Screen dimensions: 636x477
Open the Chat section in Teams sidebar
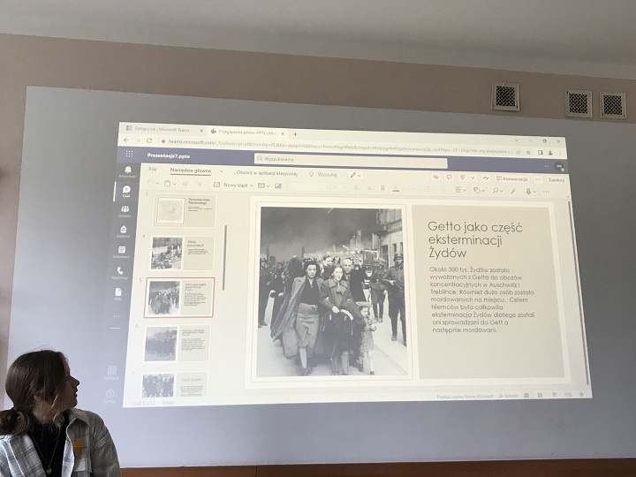[x=126, y=192]
